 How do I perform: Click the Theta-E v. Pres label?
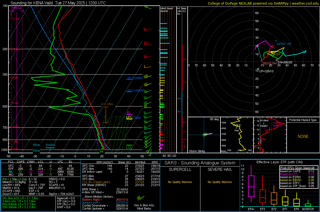coord(237,128)
